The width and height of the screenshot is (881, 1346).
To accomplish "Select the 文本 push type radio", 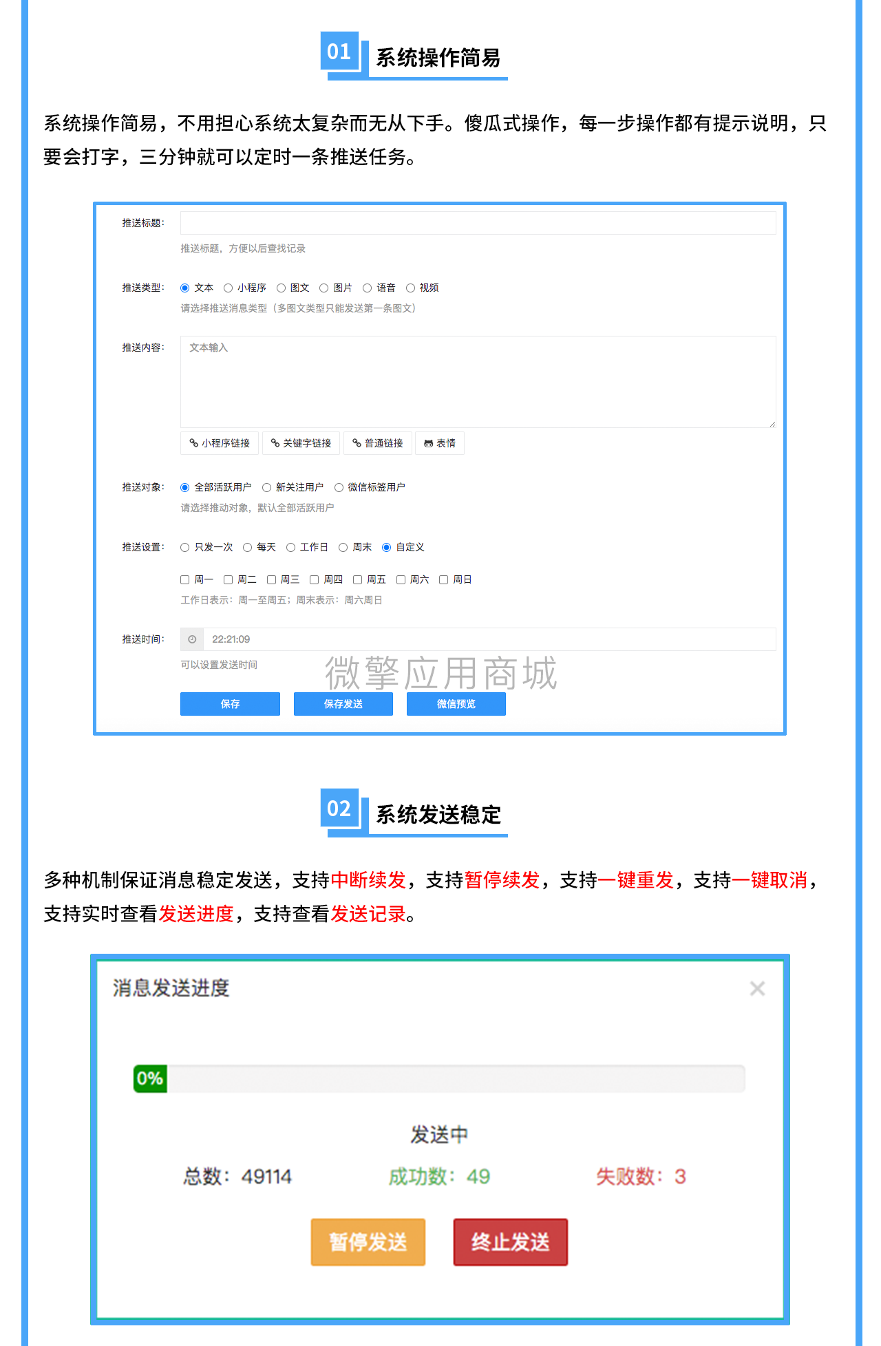I will (x=184, y=288).
